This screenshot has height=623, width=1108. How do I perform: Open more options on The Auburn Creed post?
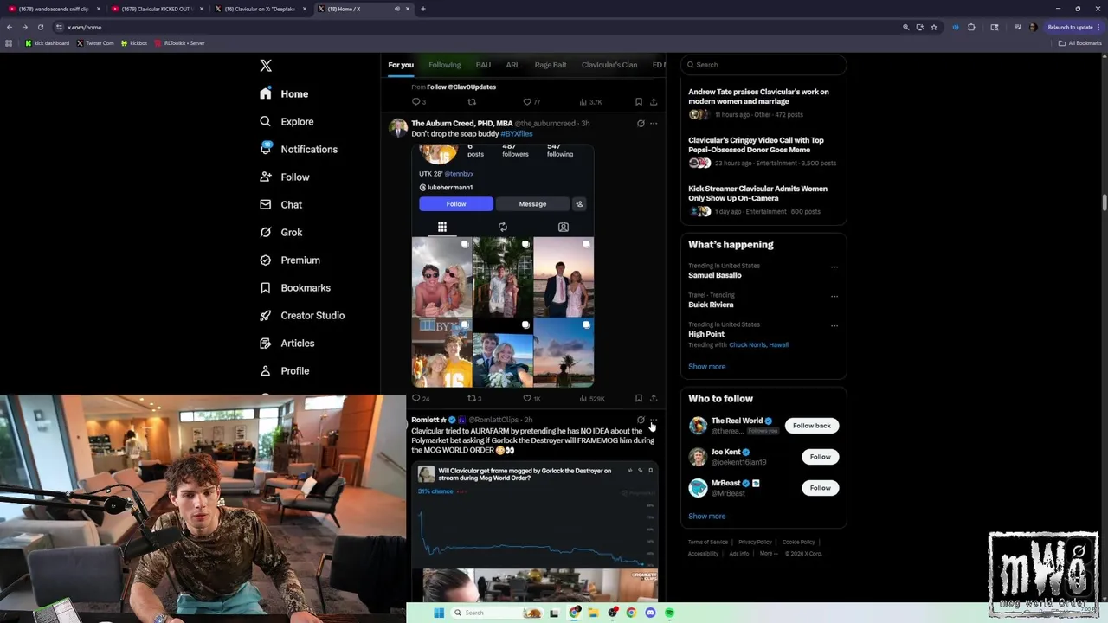(654, 123)
